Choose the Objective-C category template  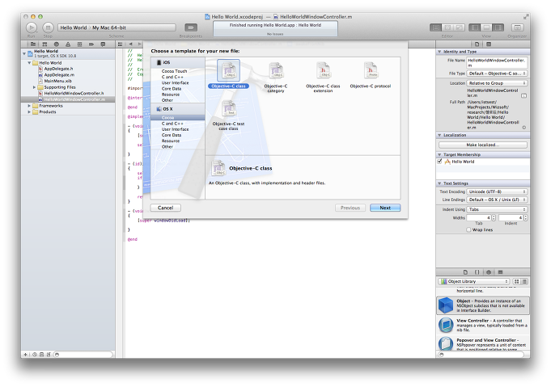(x=276, y=78)
